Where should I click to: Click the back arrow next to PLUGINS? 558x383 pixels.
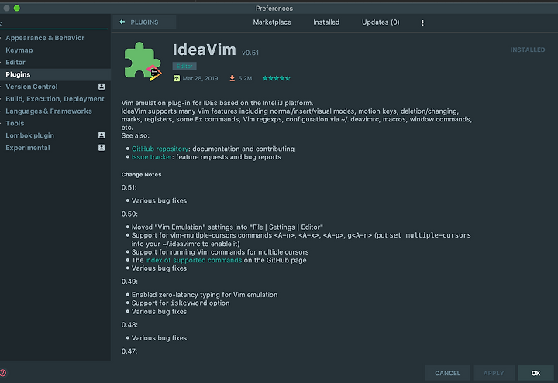pos(122,22)
